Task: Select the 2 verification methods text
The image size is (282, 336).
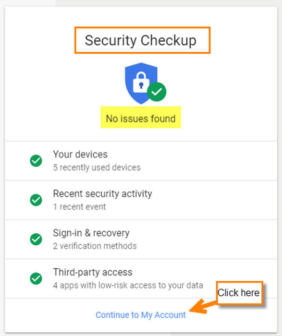Action: tap(95, 246)
